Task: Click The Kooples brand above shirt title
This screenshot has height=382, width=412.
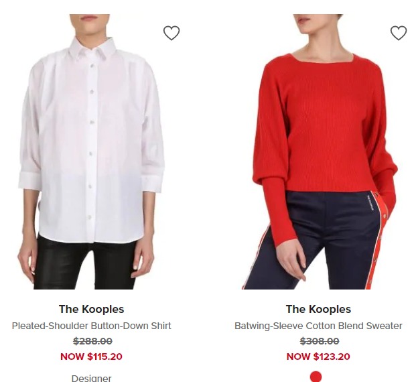Action: [x=91, y=309]
